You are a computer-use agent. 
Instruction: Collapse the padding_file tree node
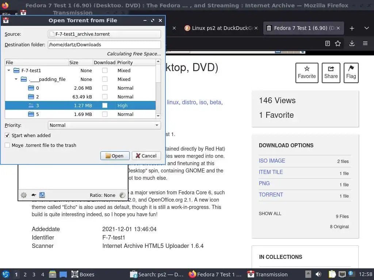pos(16,79)
